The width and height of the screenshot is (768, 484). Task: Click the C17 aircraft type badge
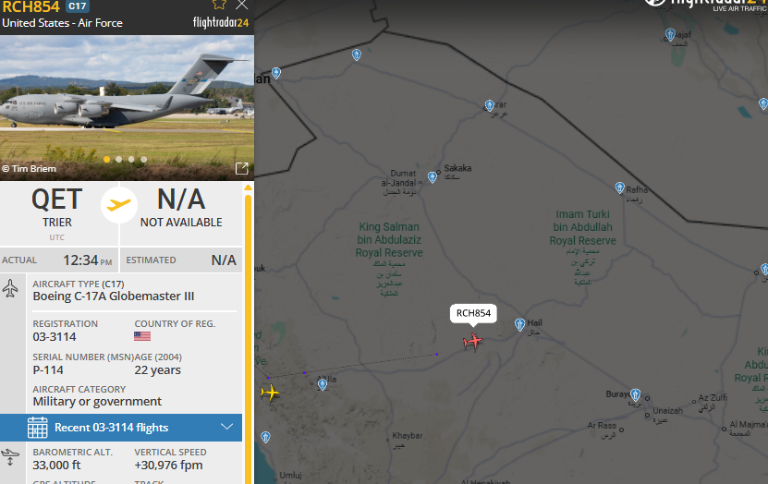click(78, 6)
